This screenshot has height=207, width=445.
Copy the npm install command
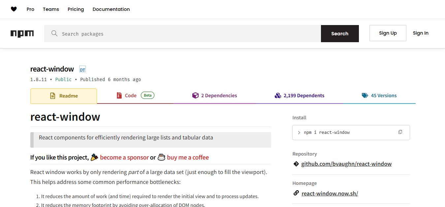(400, 132)
